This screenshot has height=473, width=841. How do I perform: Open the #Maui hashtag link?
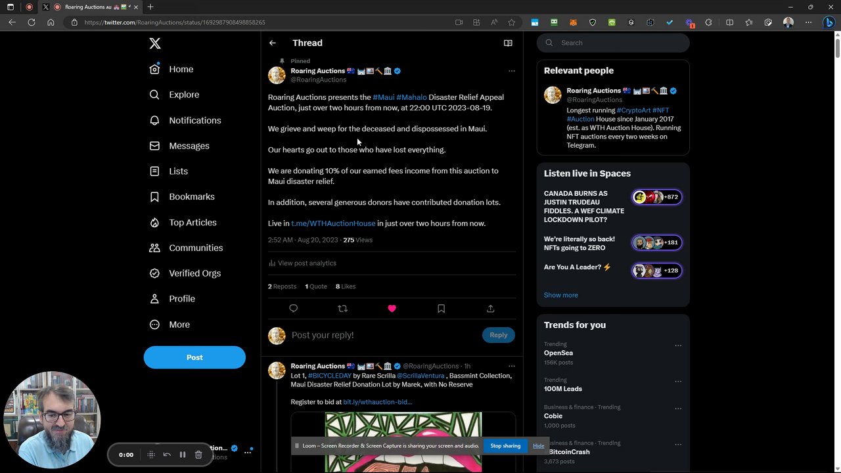pos(384,97)
